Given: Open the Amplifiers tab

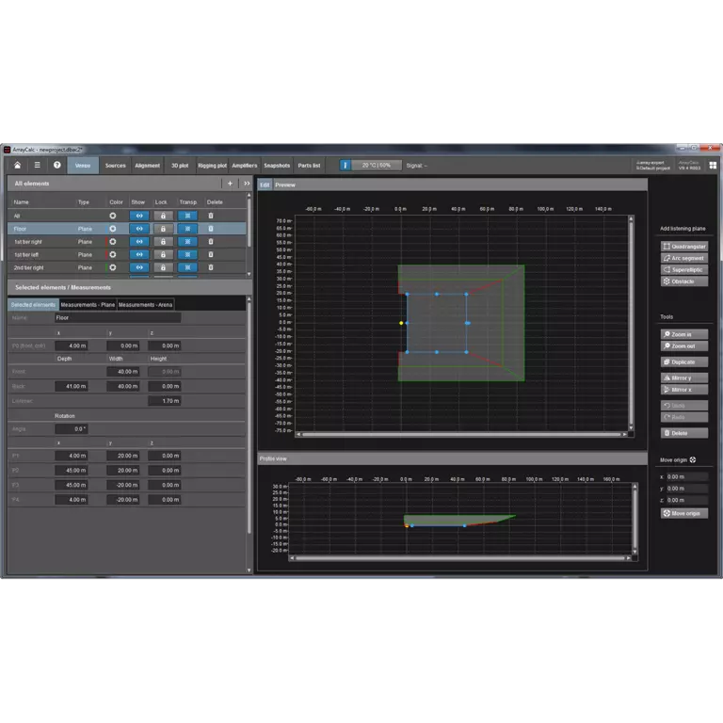Looking at the screenshot, I should coord(245,166).
